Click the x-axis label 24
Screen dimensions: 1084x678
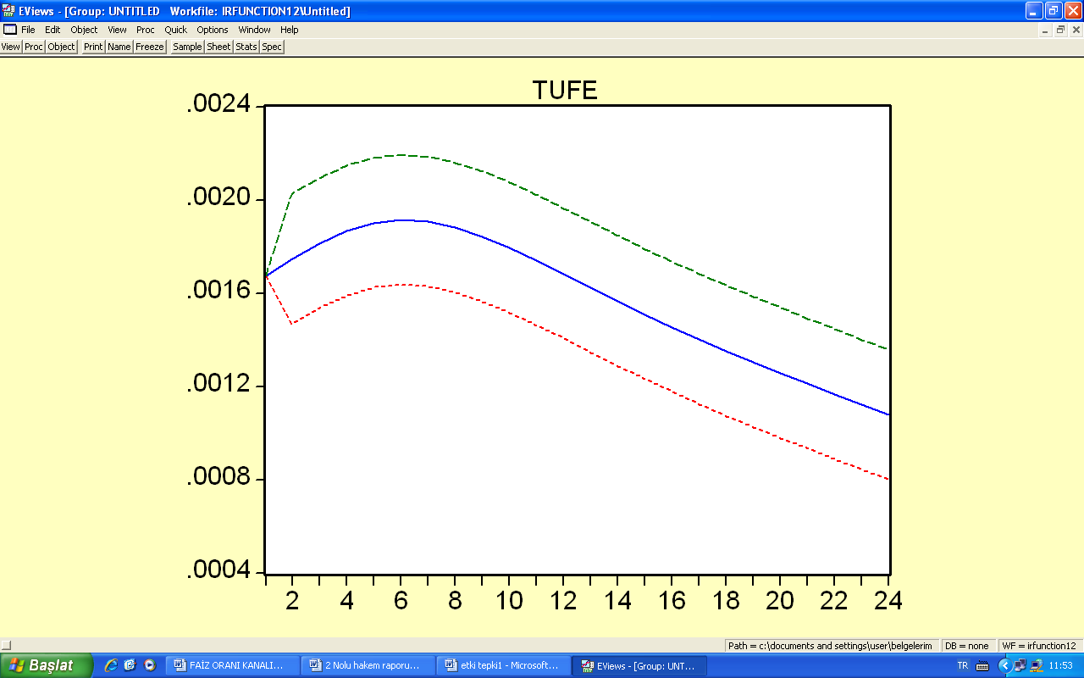[x=888, y=600]
